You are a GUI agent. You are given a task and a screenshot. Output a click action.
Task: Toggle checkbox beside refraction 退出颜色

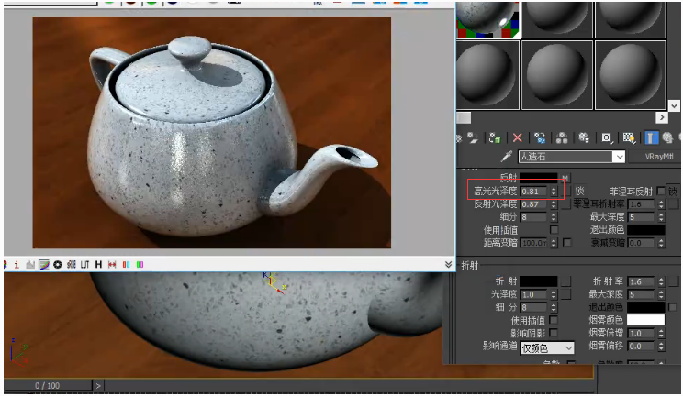pyautogui.click(x=672, y=307)
